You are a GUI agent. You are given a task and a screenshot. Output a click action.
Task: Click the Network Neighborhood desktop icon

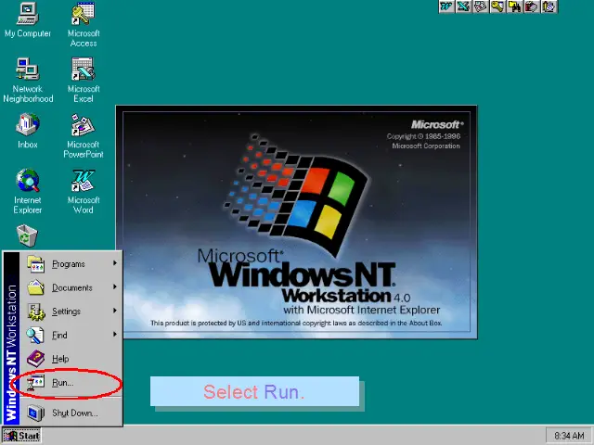tap(28, 81)
